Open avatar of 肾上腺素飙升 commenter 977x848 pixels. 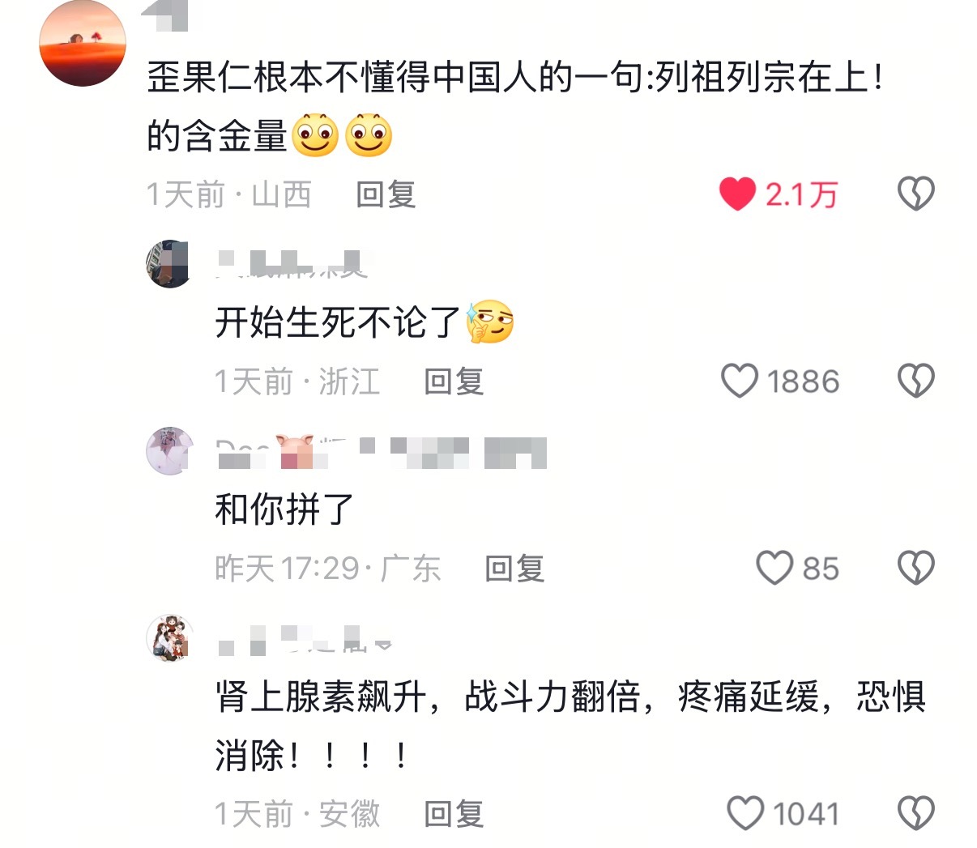click(x=170, y=638)
